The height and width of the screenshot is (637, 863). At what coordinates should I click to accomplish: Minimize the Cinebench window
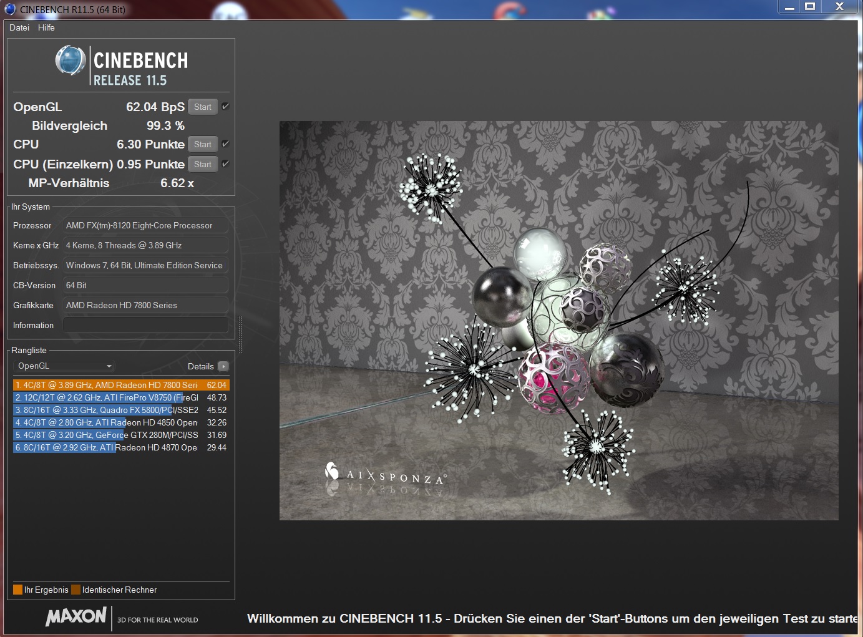[789, 7]
